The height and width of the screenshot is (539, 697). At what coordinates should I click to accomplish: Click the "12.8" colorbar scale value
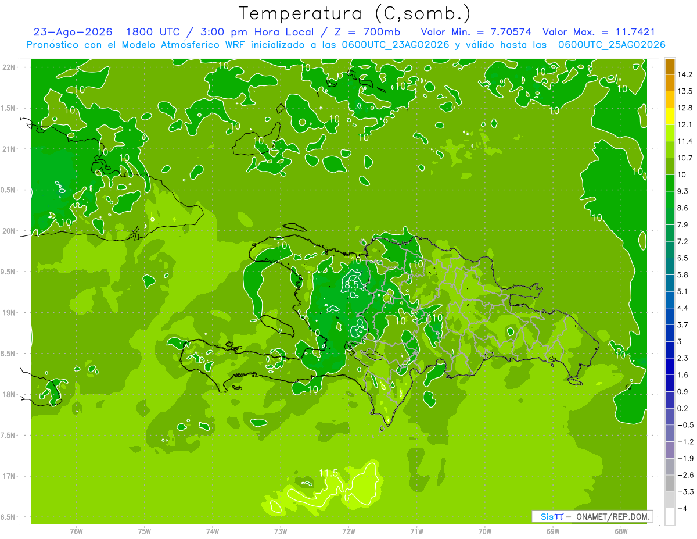click(685, 108)
